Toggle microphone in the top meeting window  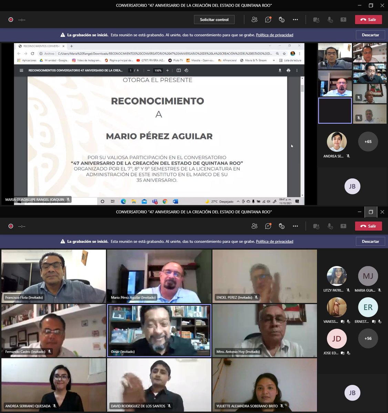click(x=330, y=20)
